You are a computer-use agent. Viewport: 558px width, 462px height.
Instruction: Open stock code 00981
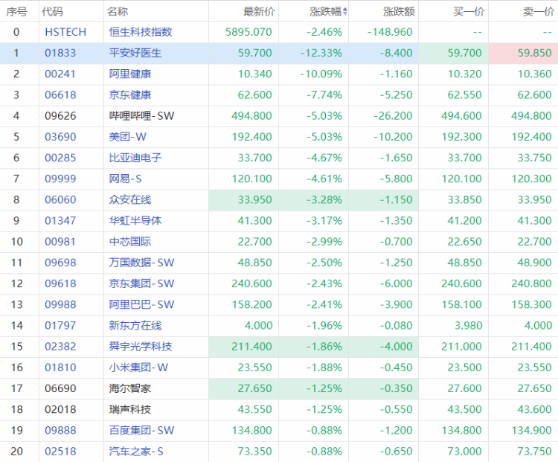pyautogui.click(x=60, y=242)
